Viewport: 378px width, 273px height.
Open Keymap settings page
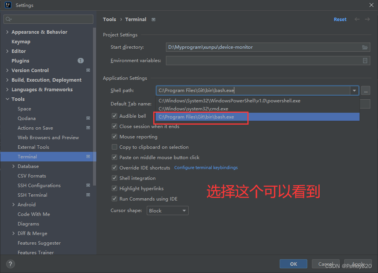point(21,42)
